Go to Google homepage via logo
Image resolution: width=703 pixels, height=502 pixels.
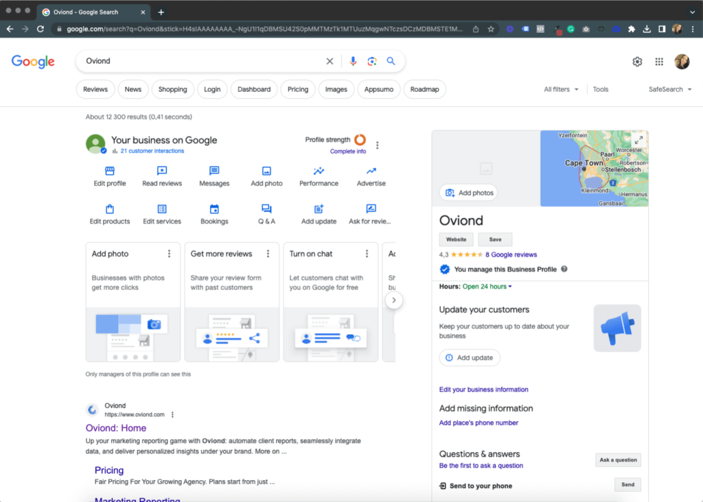(x=33, y=62)
